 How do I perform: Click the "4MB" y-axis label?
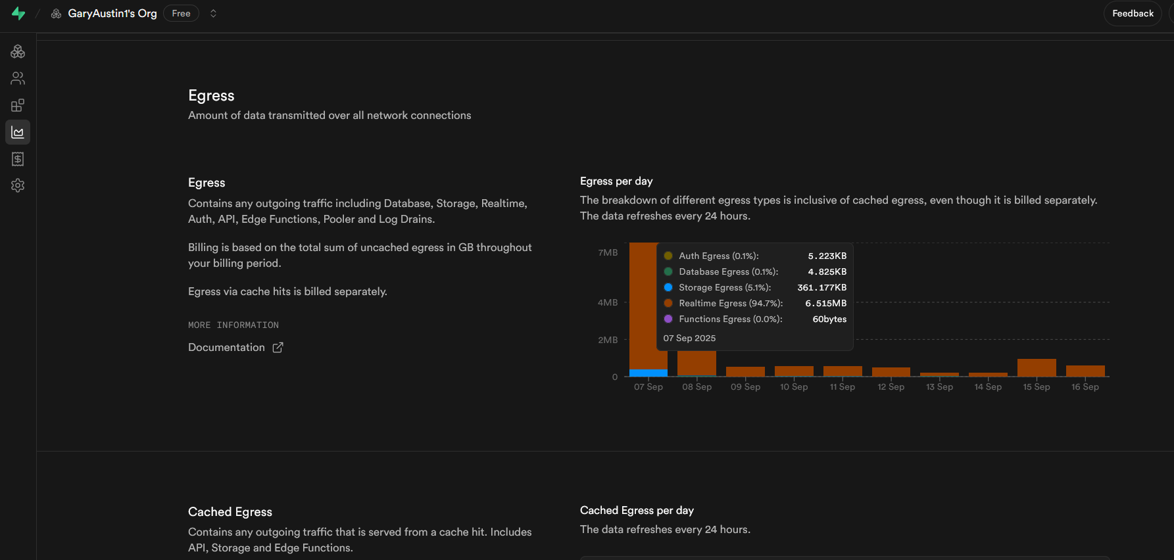point(608,302)
